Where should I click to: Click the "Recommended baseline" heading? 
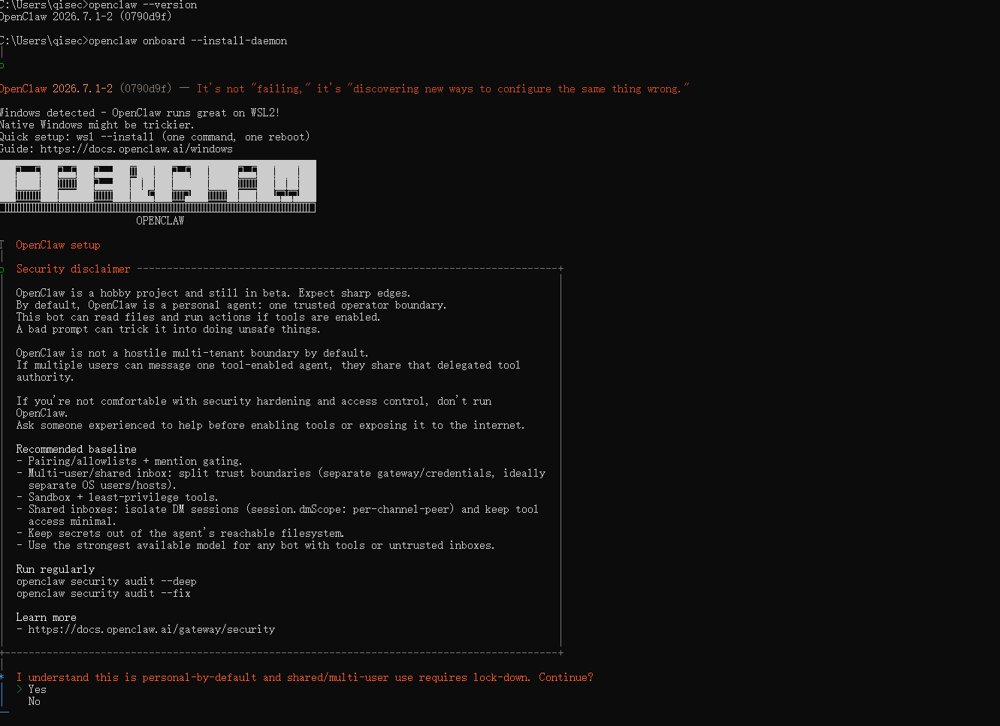pyautogui.click(x=77, y=449)
